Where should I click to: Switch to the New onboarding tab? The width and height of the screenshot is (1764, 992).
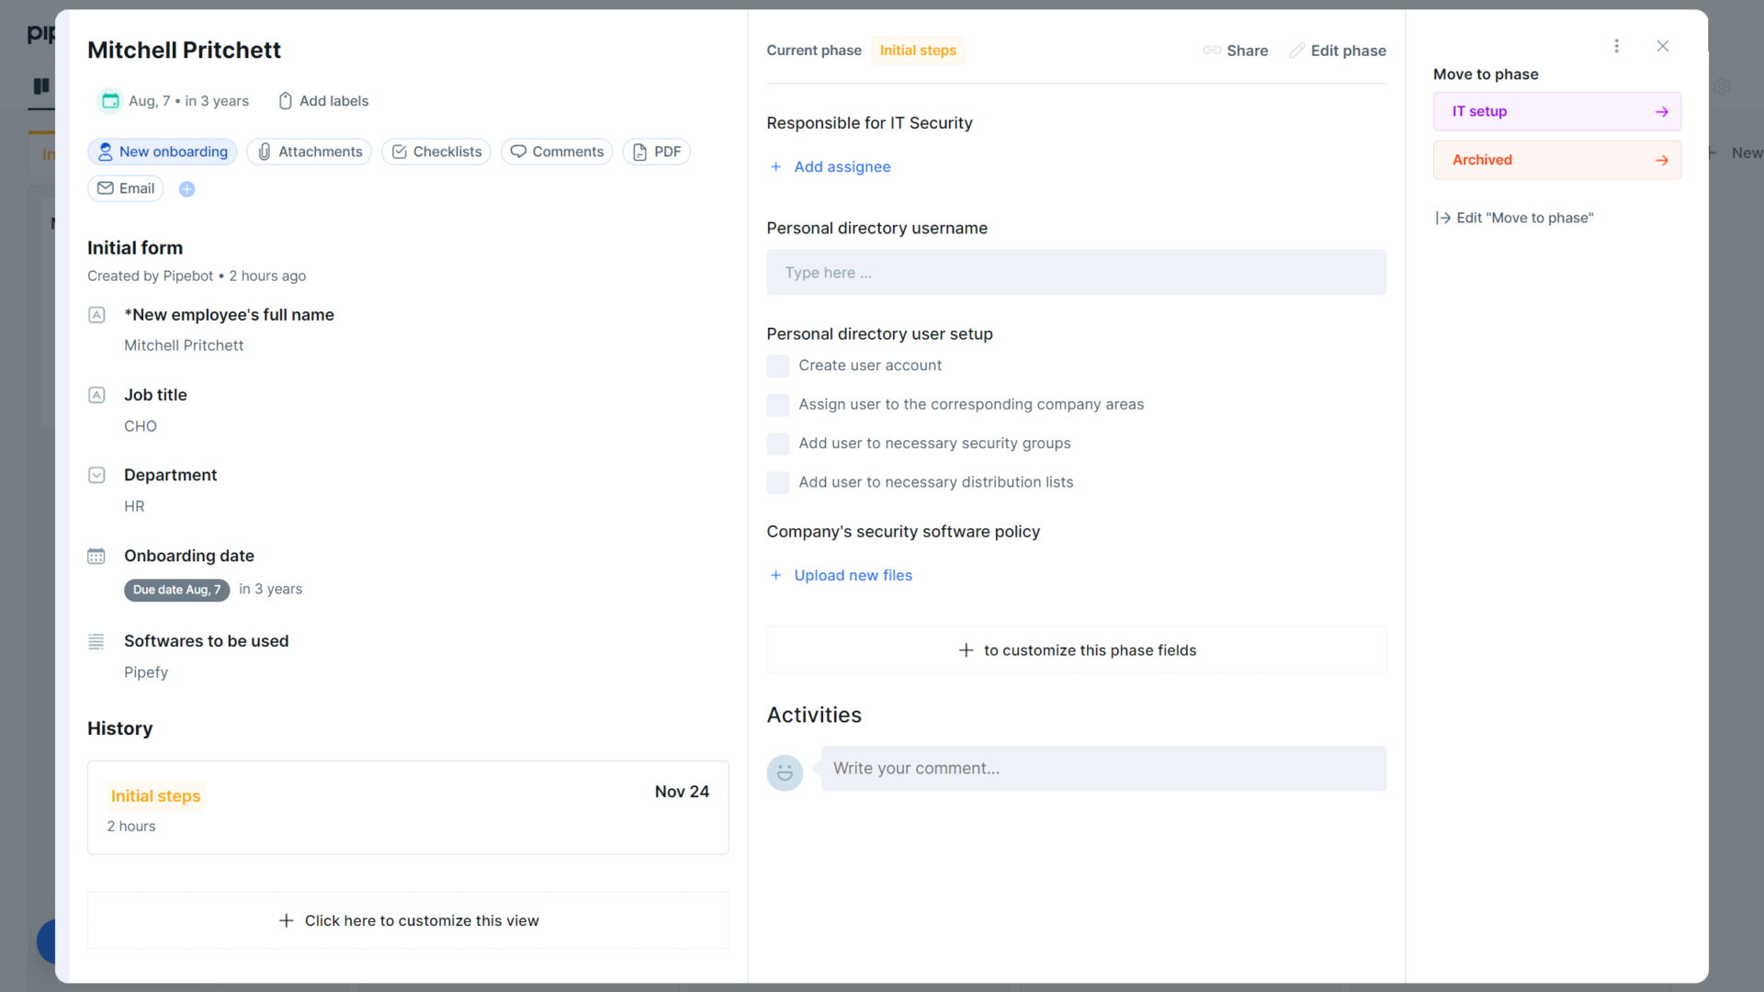[x=162, y=152]
